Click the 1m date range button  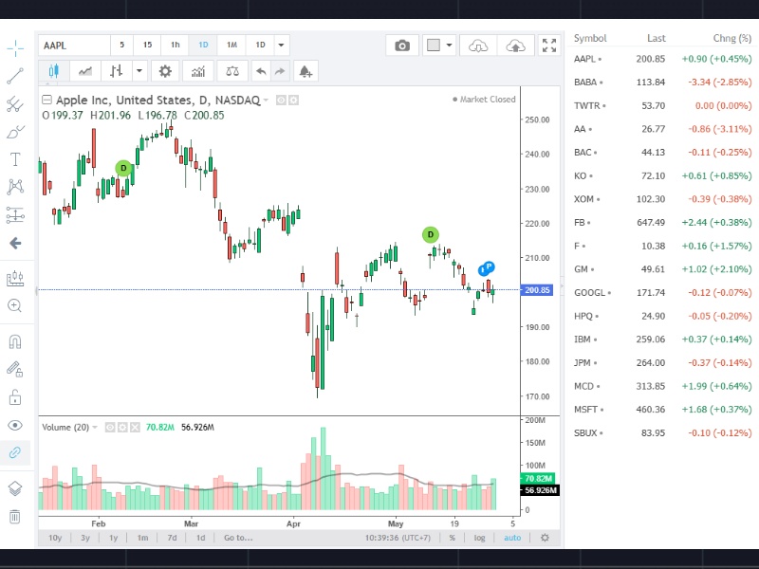[142, 538]
